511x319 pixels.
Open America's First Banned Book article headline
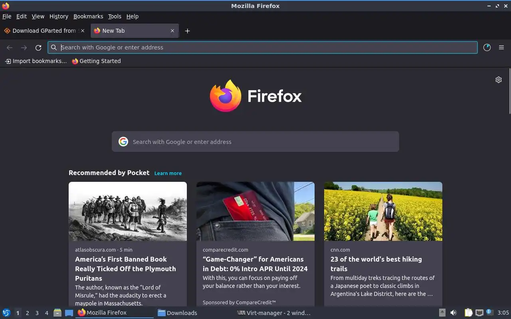pos(125,269)
